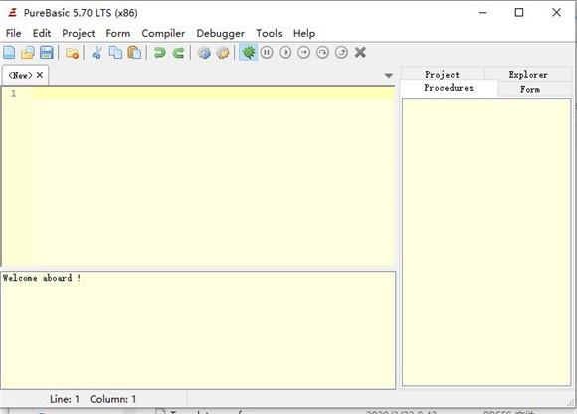Click in the code editor on line 1
Image resolution: width=577 pixels, height=414 pixels.
tap(213, 93)
